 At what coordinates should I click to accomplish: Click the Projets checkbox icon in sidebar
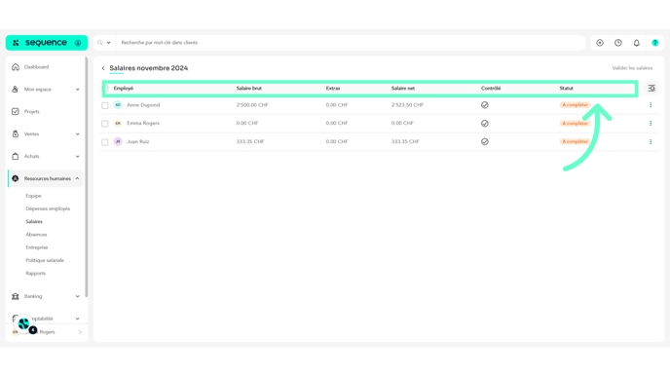16,112
